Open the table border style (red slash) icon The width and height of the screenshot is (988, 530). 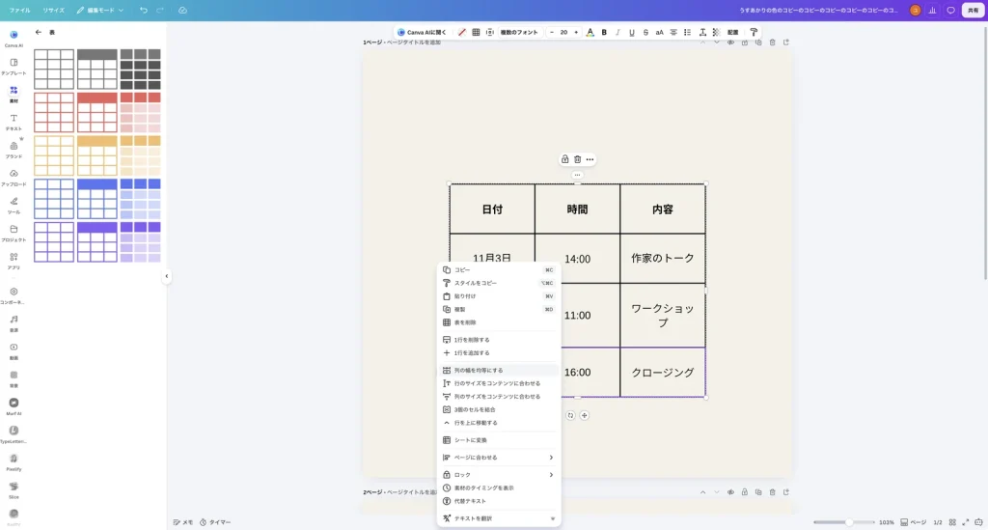coord(462,32)
